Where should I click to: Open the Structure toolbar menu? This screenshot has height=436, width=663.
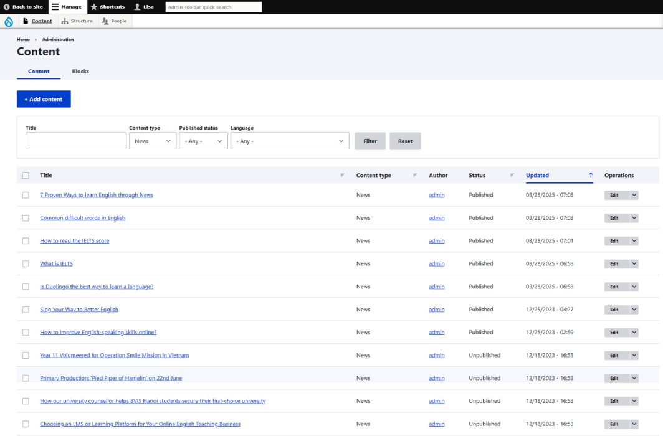pos(77,21)
